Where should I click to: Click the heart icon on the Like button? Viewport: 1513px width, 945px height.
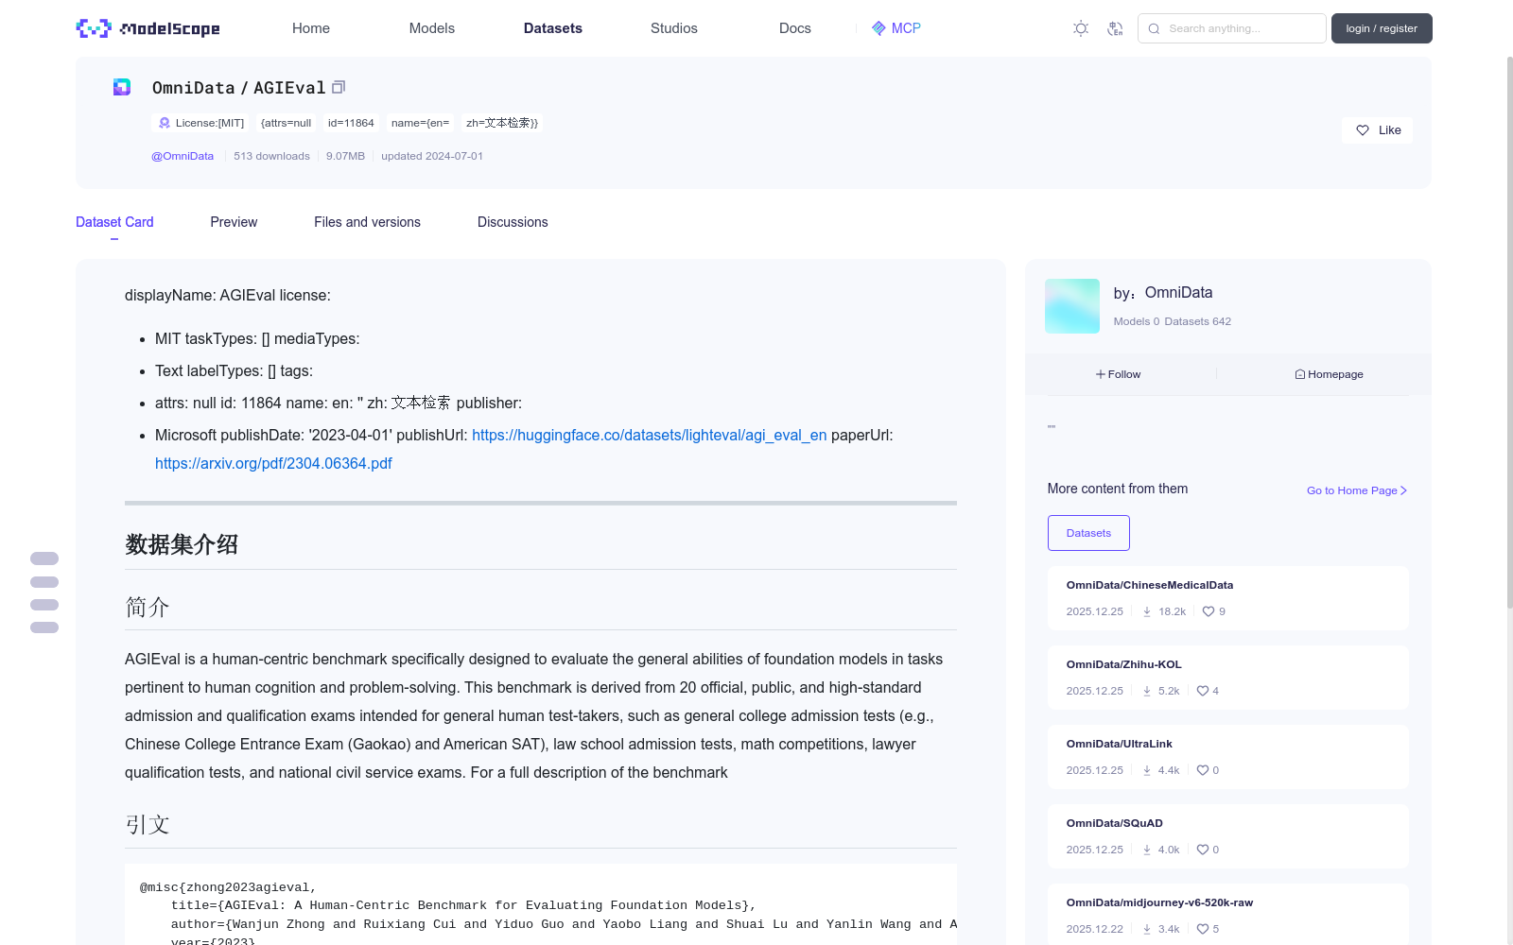(x=1363, y=130)
